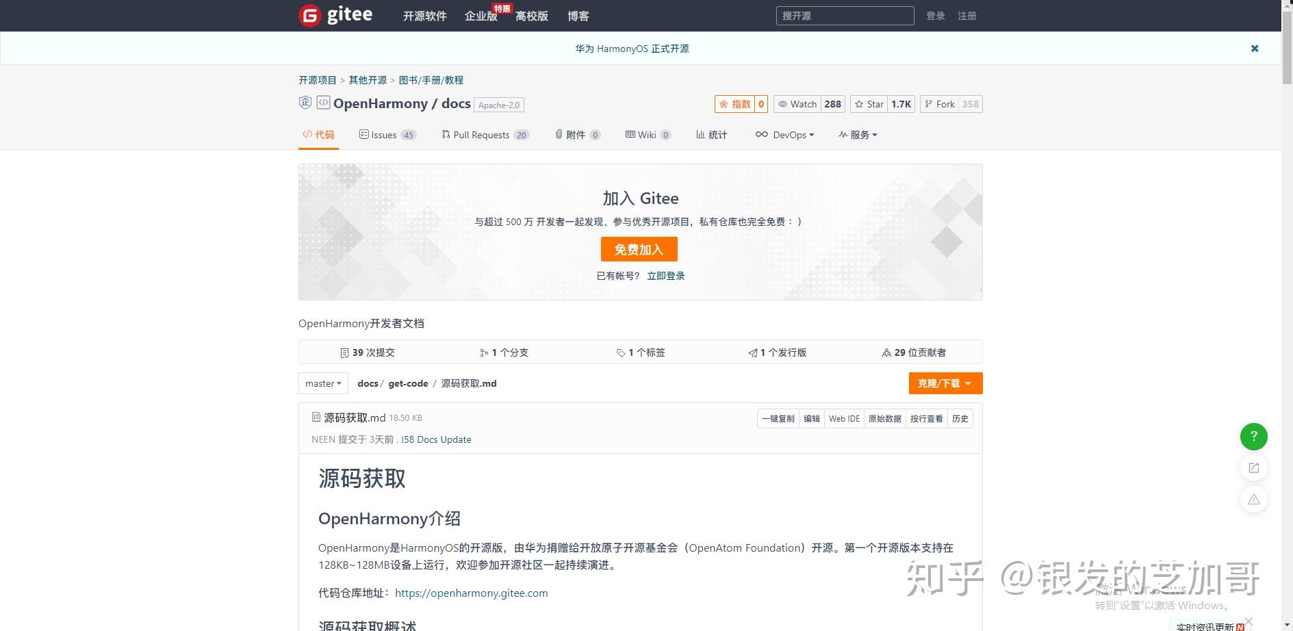Click the 立即登录 link

click(665, 276)
